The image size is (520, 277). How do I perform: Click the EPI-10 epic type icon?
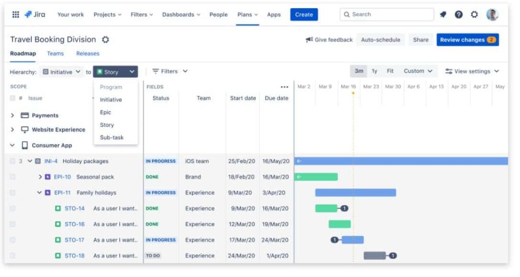pyautogui.click(x=48, y=177)
